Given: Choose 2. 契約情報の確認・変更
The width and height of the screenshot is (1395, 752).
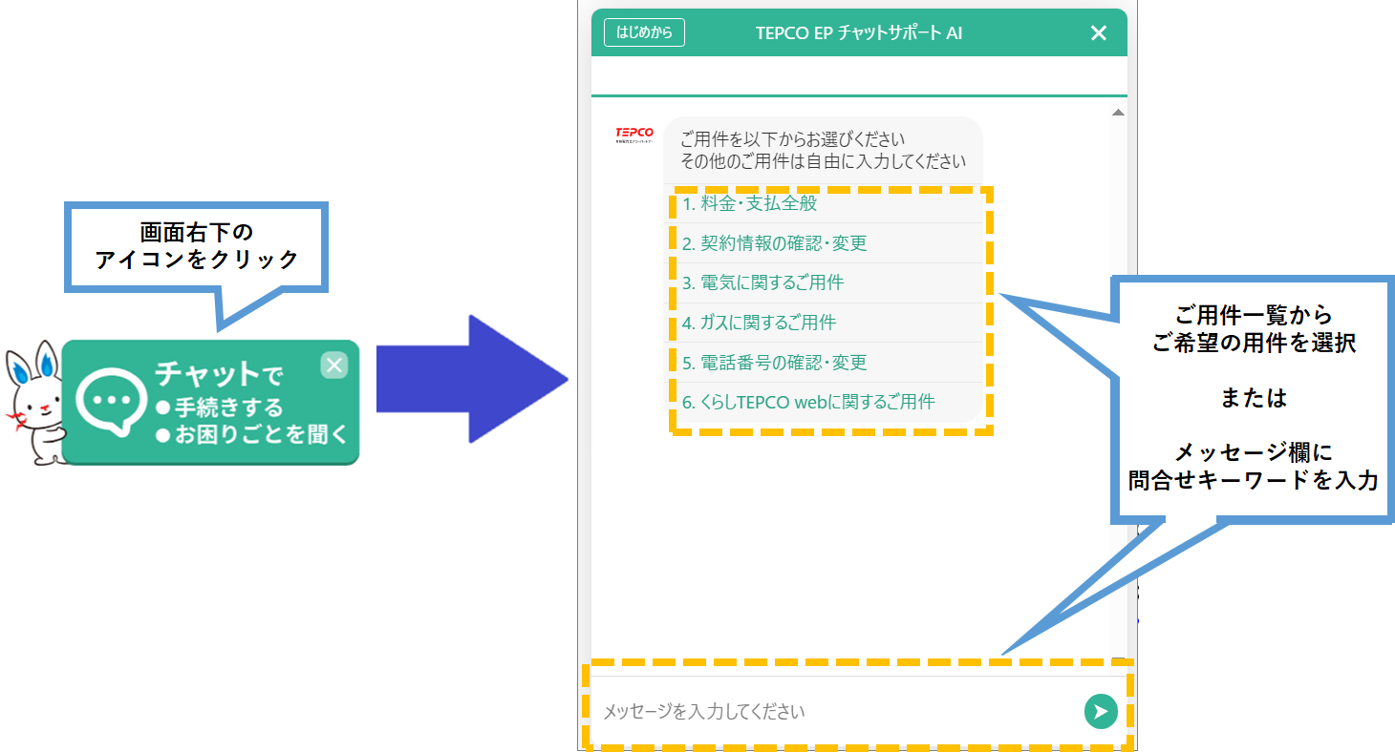Looking at the screenshot, I should coord(824,243).
